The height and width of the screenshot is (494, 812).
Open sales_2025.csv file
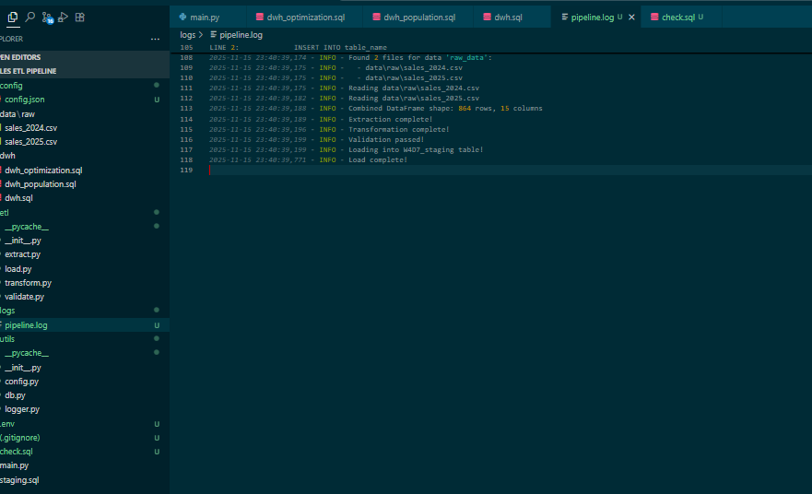click(x=85, y=142)
